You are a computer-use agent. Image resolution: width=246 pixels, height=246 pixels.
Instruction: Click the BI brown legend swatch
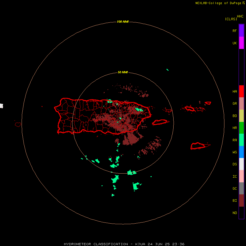pyautogui.click(x=241, y=201)
